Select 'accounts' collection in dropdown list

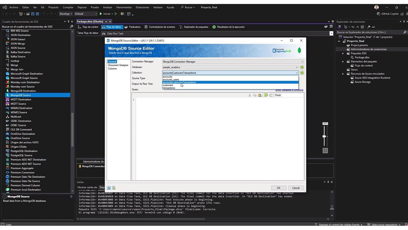click(x=230, y=77)
